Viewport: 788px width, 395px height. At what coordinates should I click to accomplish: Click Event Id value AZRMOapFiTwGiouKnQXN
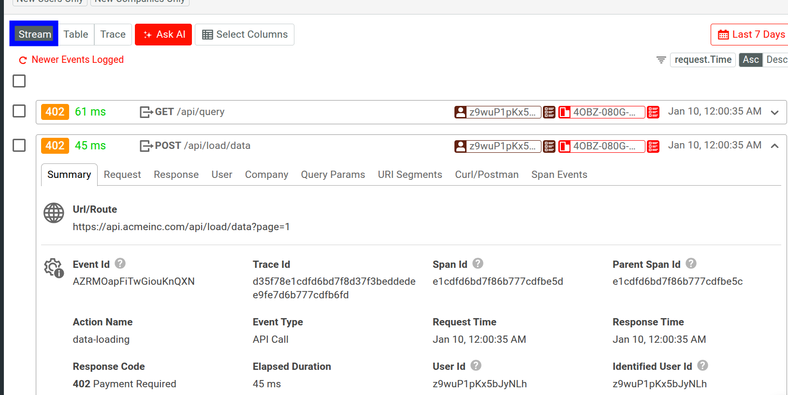(x=134, y=281)
